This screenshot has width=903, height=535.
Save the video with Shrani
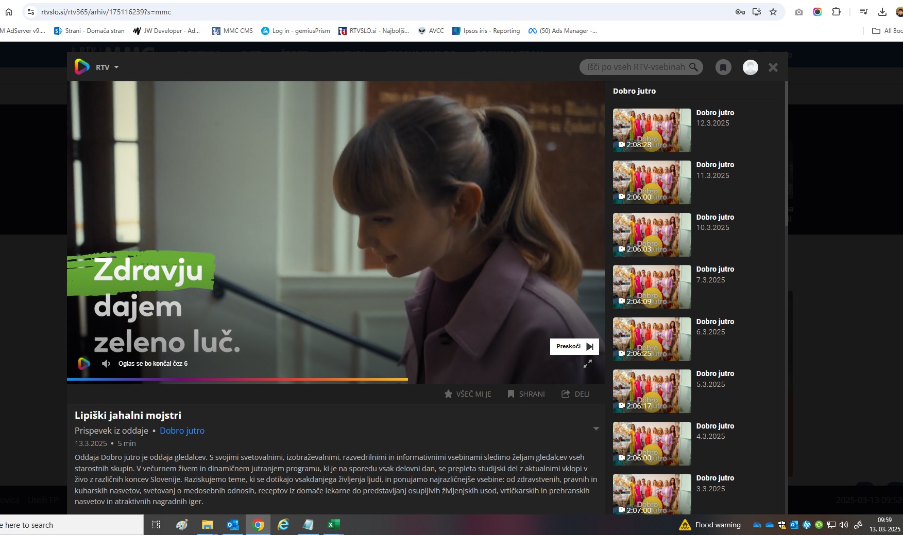(x=526, y=394)
